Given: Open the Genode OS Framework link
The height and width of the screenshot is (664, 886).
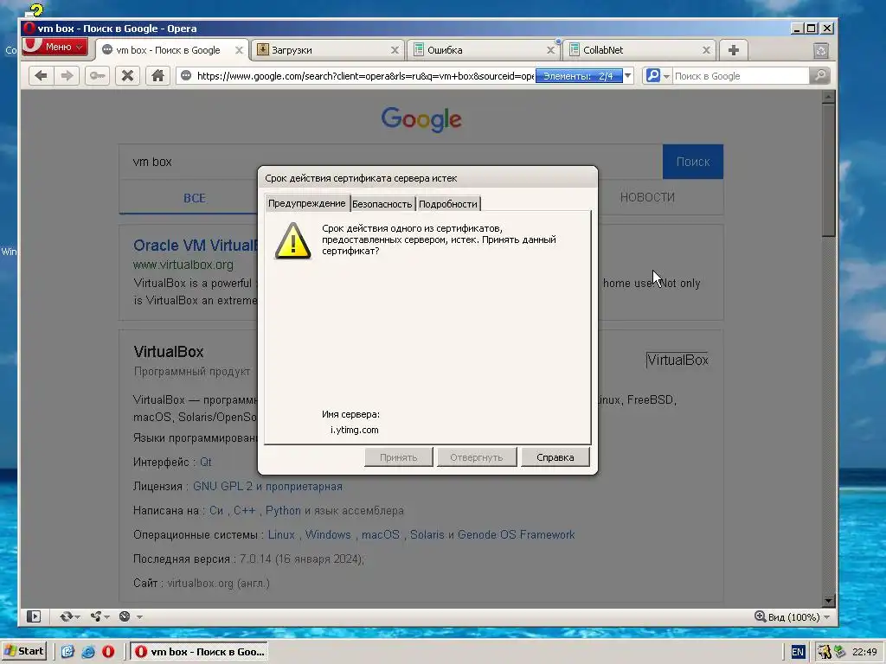Looking at the screenshot, I should (x=516, y=534).
